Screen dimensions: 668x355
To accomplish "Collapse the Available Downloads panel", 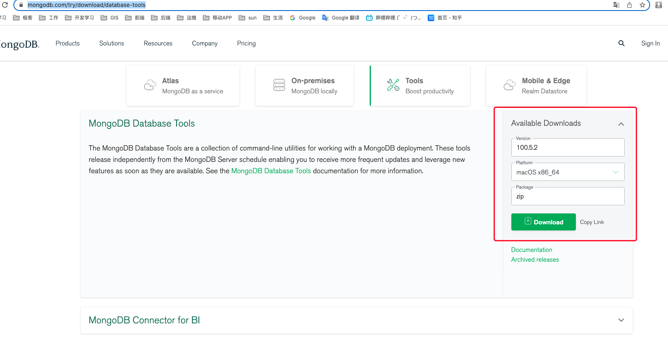I will [x=621, y=124].
